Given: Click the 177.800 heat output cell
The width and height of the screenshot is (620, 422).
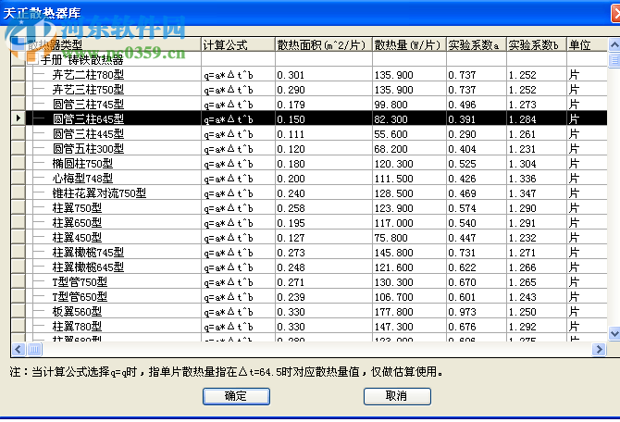Looking at the screenshot, I should [409, 312].
